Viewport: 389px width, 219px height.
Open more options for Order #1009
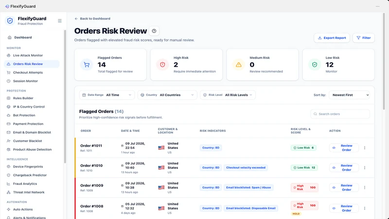coord(365,187)
